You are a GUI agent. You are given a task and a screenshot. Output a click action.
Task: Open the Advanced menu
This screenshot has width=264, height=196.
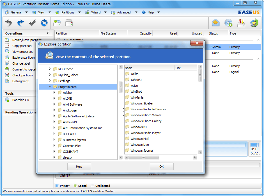coord(123,12)
